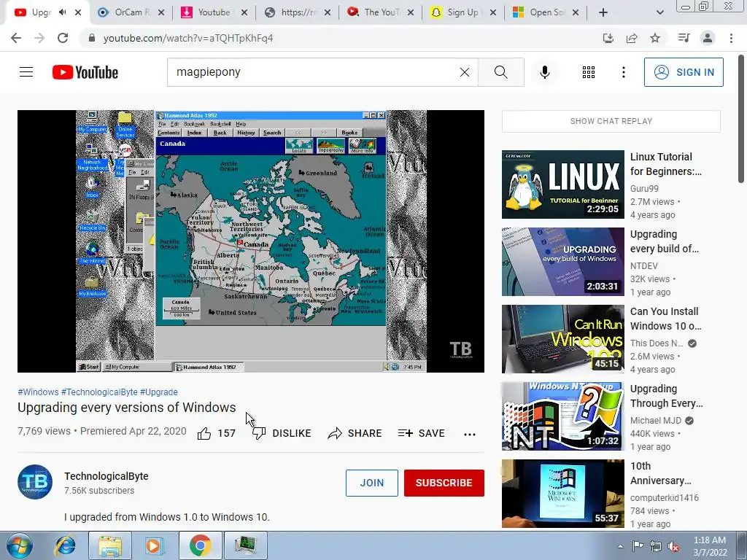Screen dimensions: 747x560
Task: Go to YouTube home via logo
Action: click(x=85, y=72)
